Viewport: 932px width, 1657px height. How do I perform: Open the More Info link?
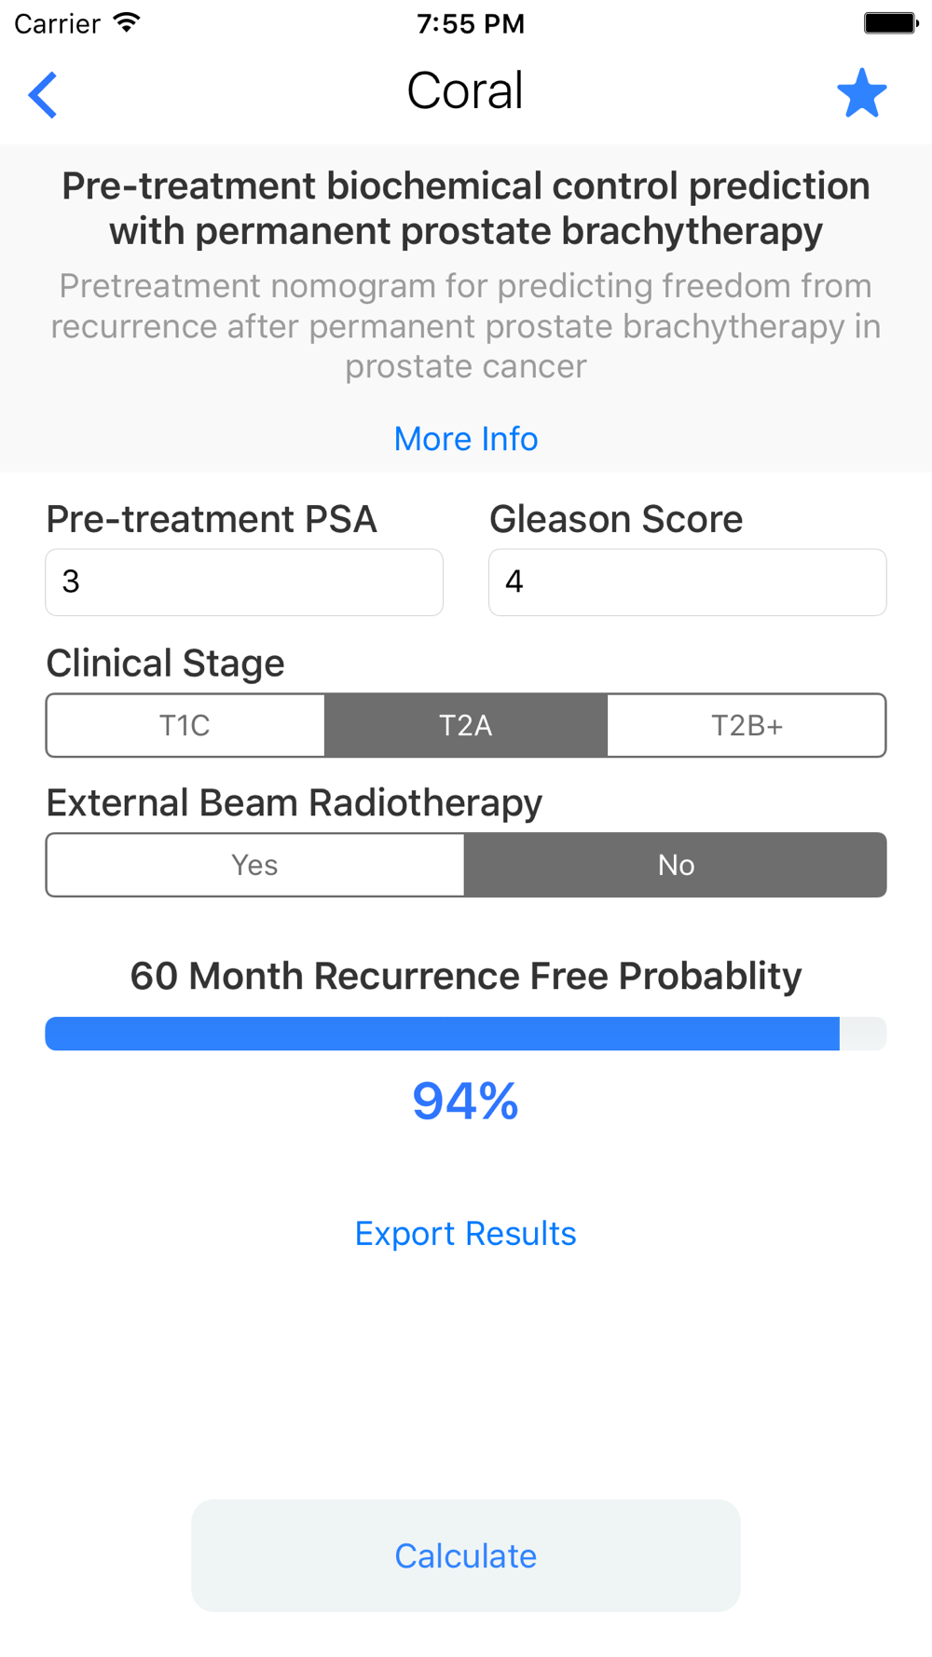coord(466,438)
